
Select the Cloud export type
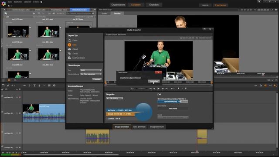[x=73, y=49]
